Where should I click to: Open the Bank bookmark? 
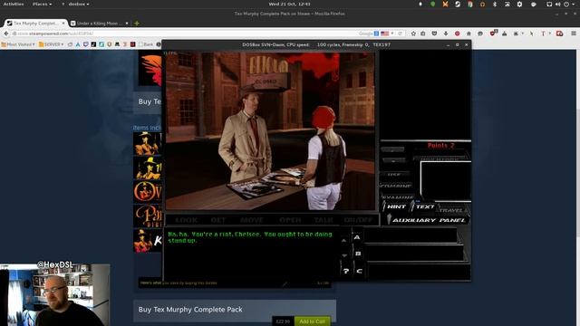pos(146,44)
